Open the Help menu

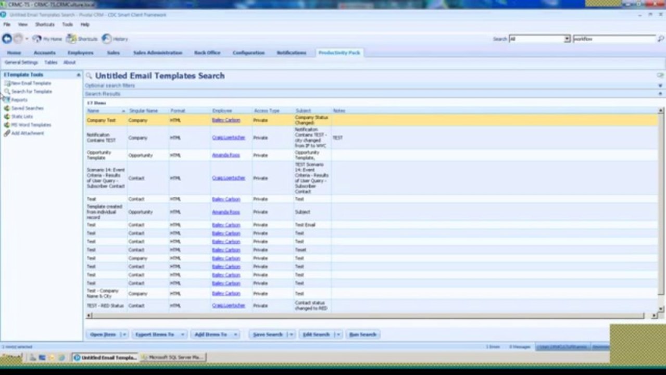tap(85, 24)
